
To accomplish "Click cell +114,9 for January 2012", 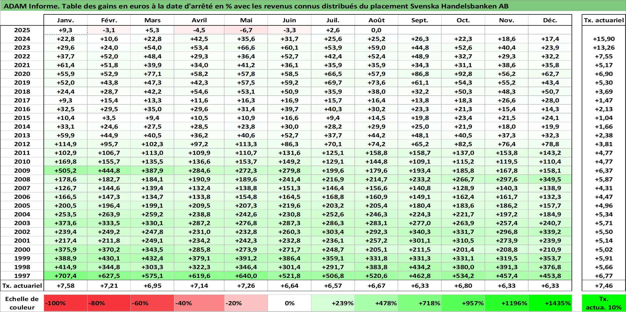I will [66, 144].
